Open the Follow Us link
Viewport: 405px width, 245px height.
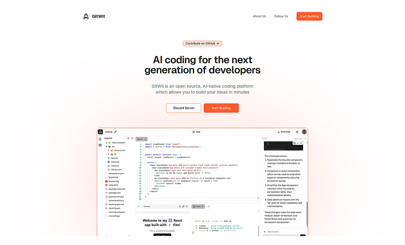click(281, 16)
